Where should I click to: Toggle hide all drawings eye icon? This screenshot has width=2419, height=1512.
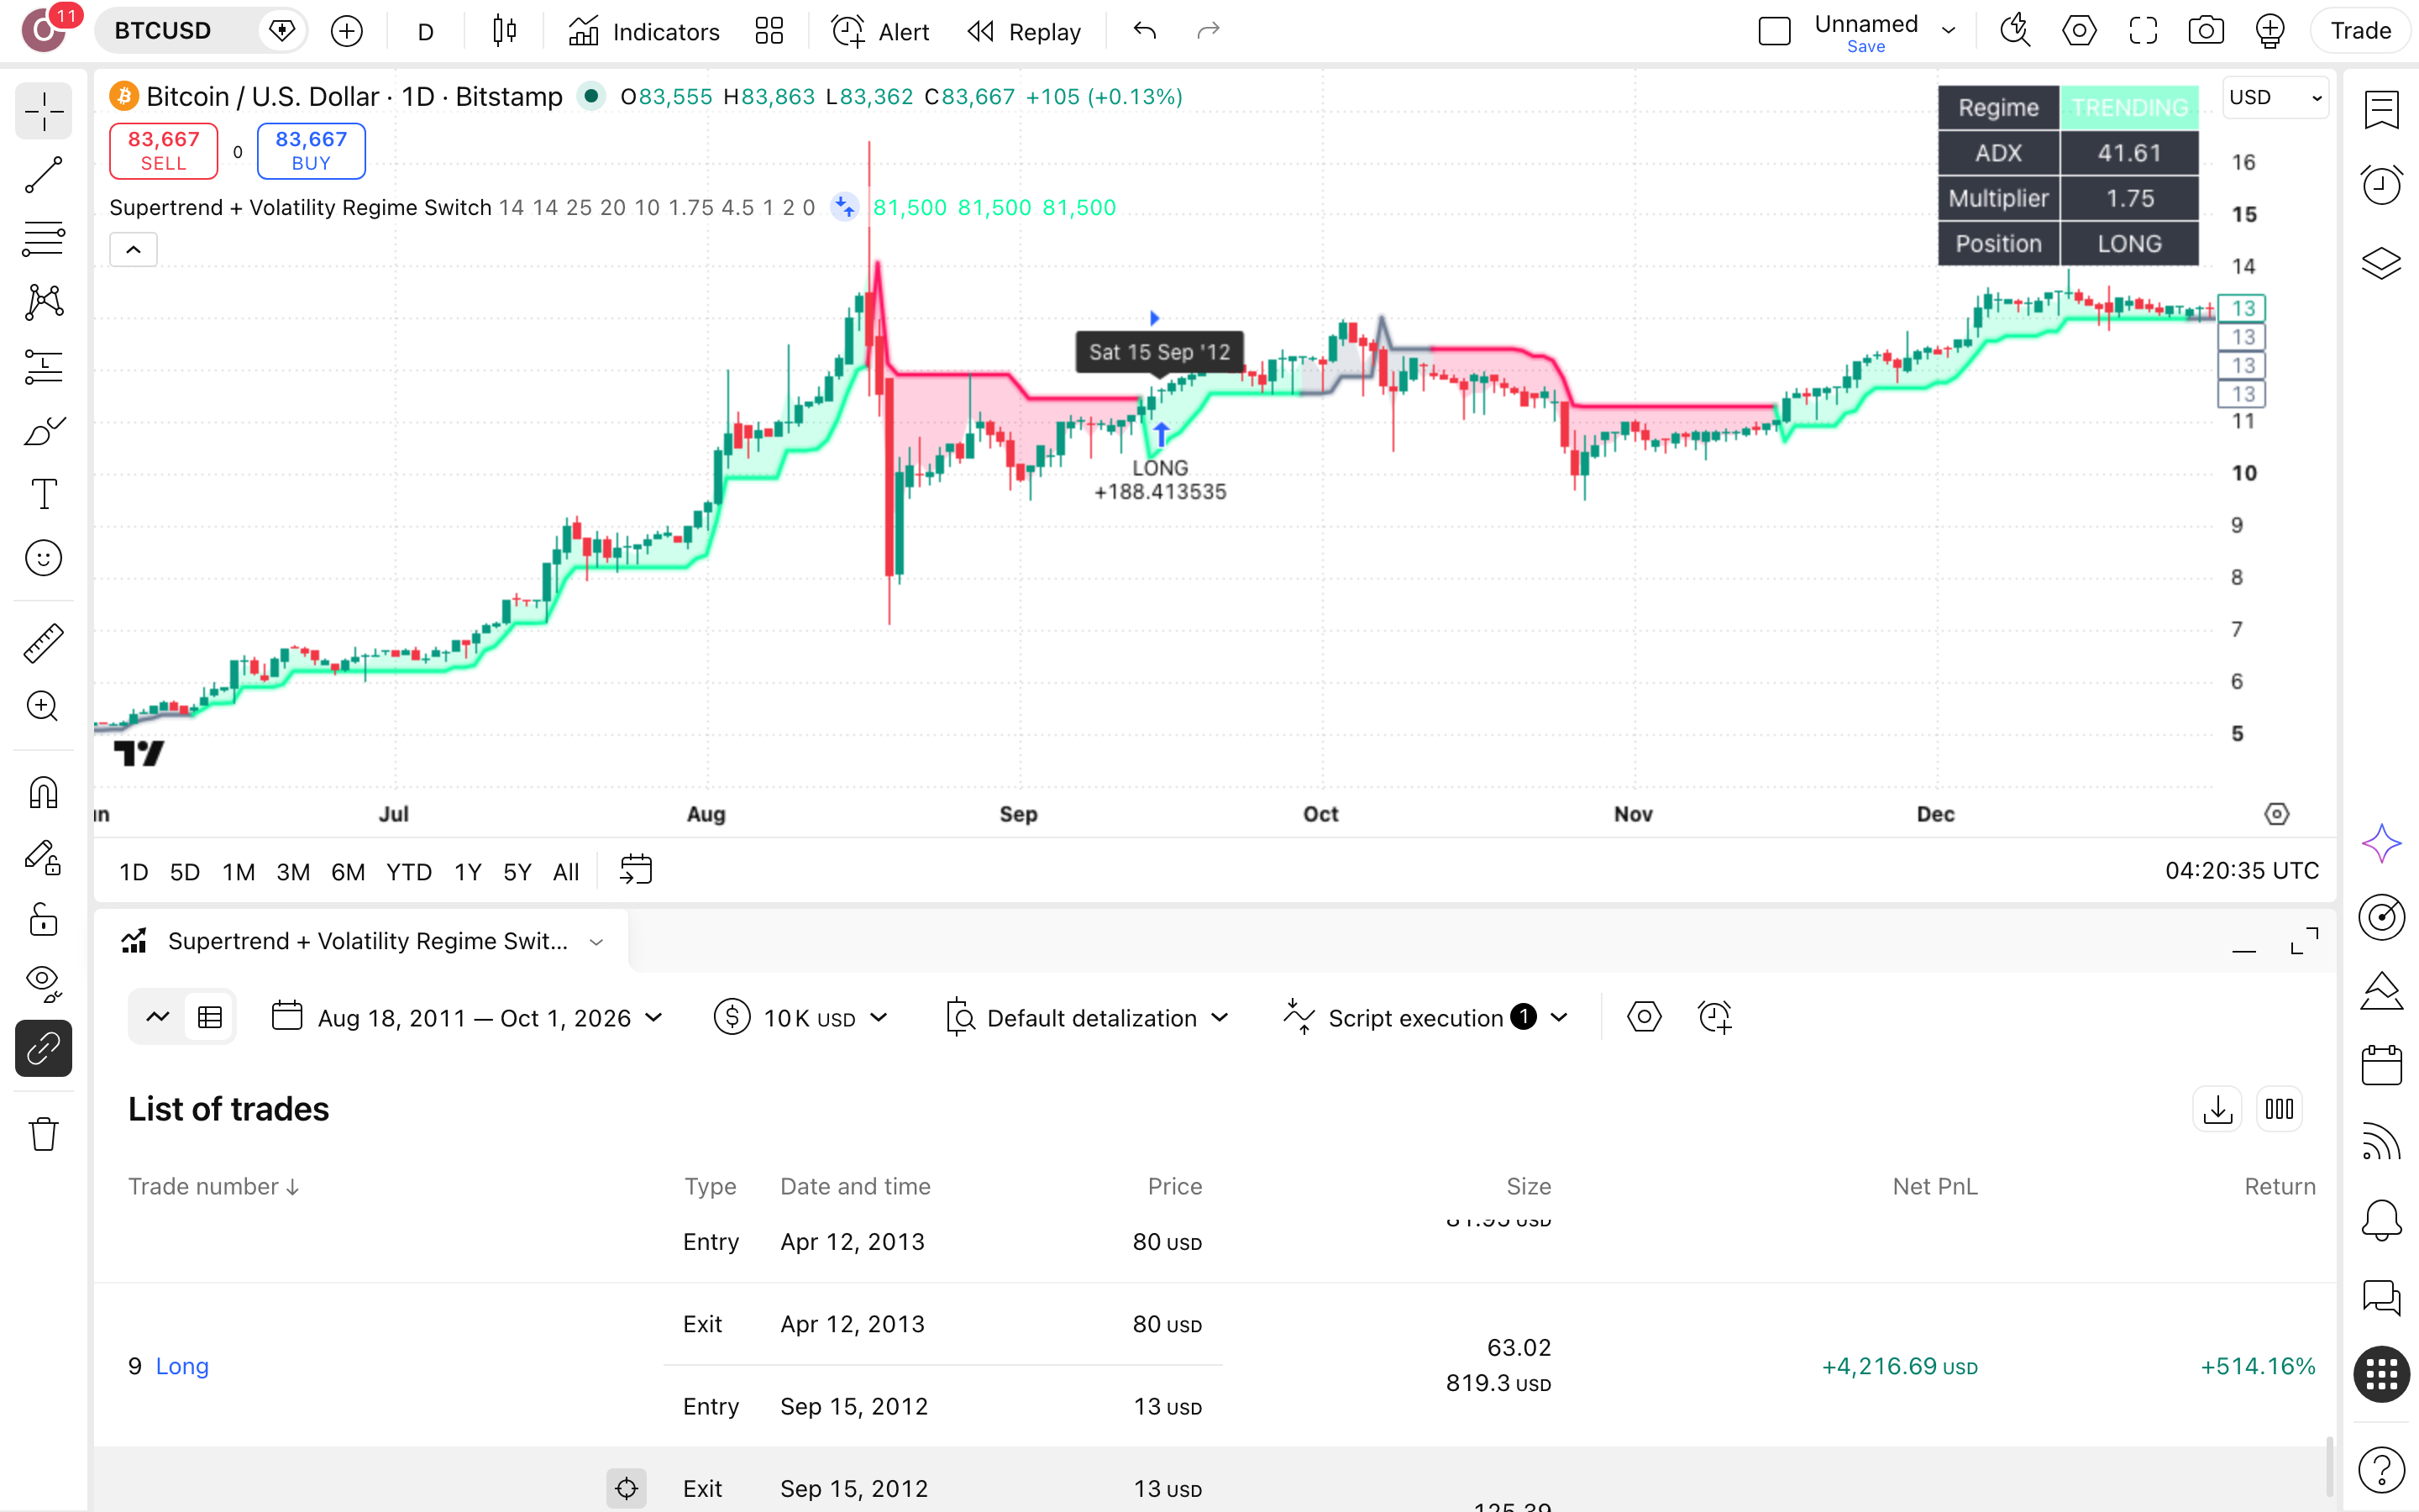pyautogui.click(x=44, y=984)
